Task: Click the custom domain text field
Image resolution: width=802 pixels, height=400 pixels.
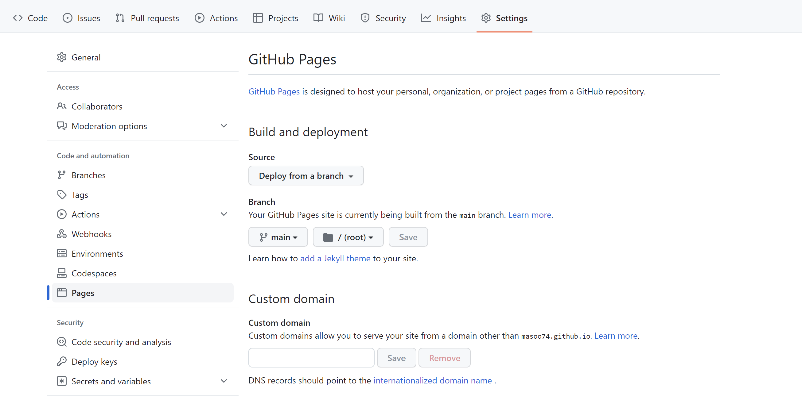Action: (x=311, y=358)
